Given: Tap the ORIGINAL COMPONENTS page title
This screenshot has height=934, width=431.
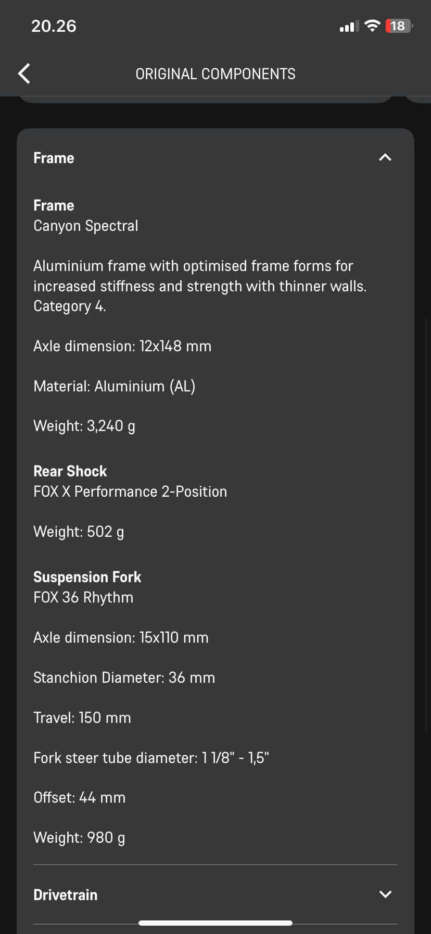Looking at the screenshot, I should click(215, 74).
